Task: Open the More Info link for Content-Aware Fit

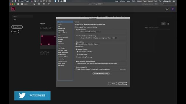Action: pos(123,69)
